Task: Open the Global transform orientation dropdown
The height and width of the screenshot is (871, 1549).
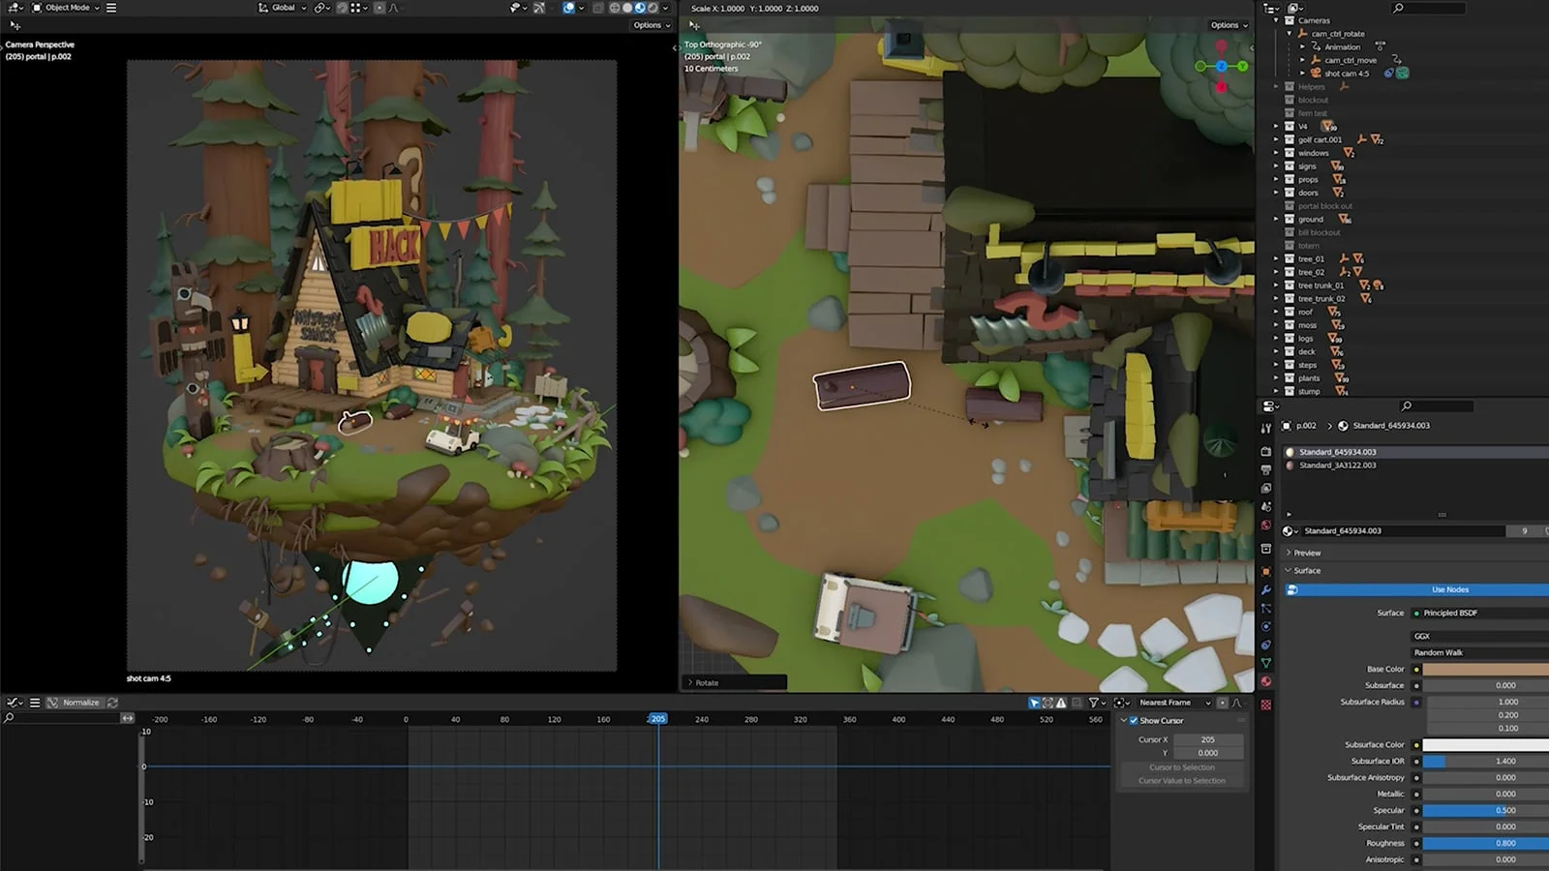Action: (x=282, y=8)
